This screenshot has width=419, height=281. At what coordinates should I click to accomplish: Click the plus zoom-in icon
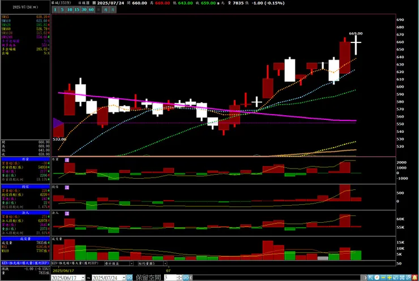coord(390,278)
